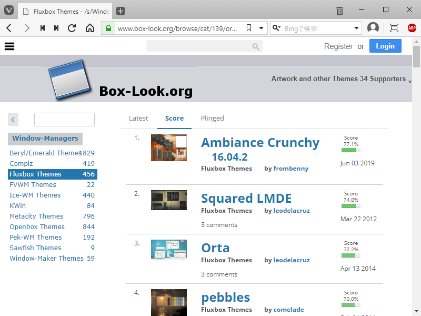Image resolution: width=421 pixels, height=316 pixels.
Task: Open the user profile icon
Action: tap(373, 28)
